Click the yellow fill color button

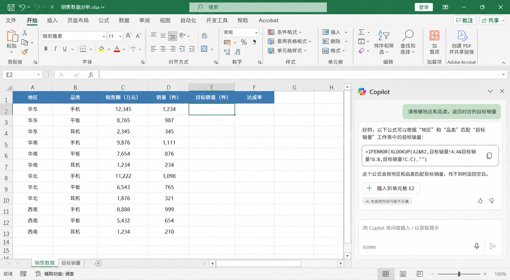pyautogui.click(x=102, y=49)
